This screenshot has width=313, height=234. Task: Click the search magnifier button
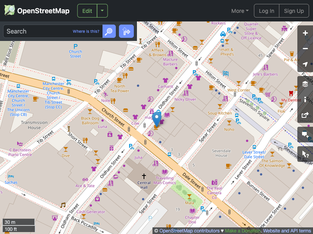pyautogui.click(x=109, y=31)
